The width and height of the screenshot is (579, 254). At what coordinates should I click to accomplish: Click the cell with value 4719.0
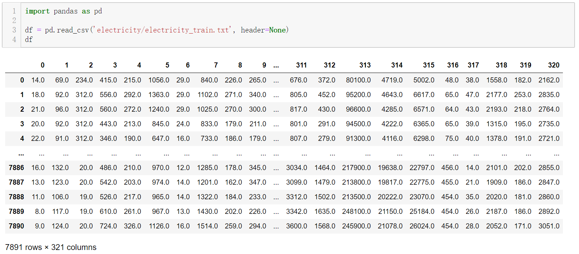(392, 80)
